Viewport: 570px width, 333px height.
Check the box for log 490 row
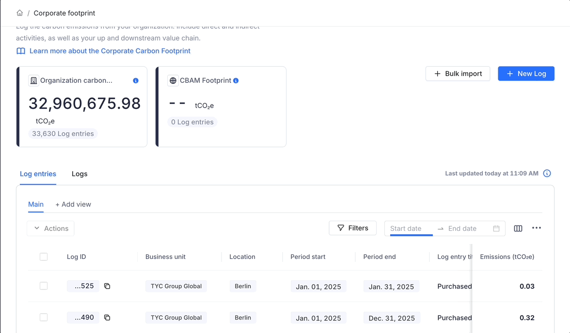pos(44,318)
